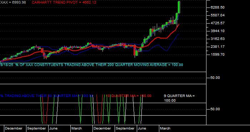
Task: Select the XAX = 6993.98 value label
Action: point(13,2)
